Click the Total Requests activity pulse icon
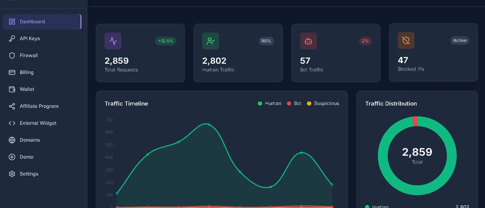 pos(113,41)
